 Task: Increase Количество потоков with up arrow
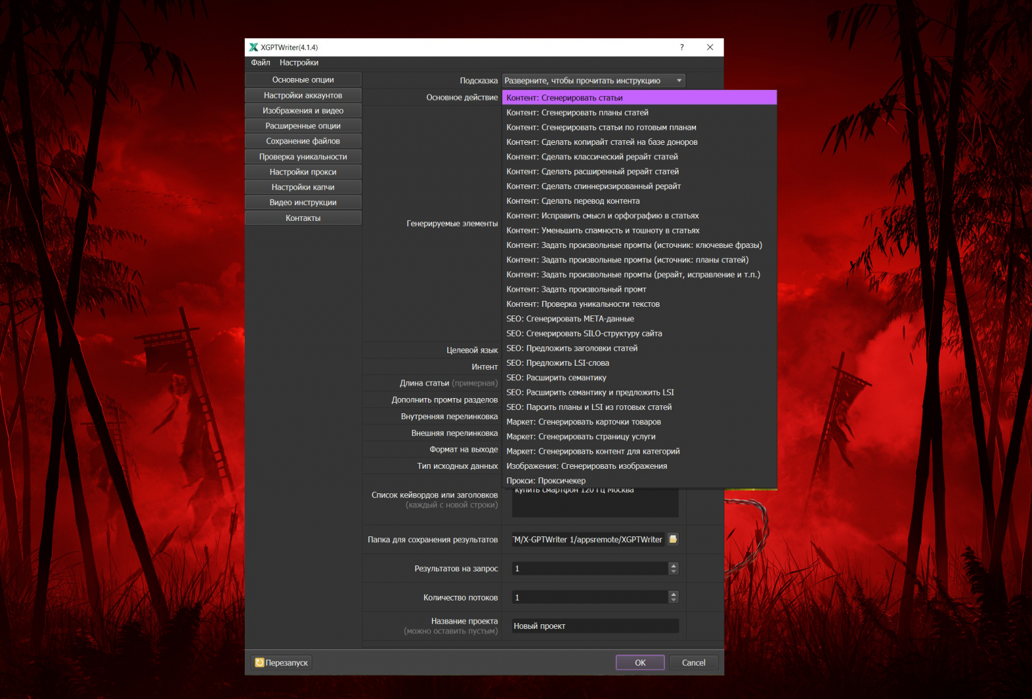tap(673, 594)
